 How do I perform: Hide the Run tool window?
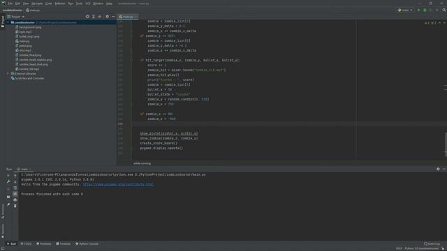444,169
